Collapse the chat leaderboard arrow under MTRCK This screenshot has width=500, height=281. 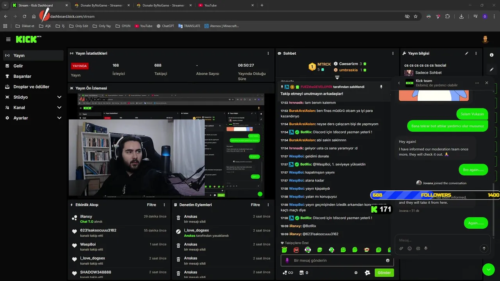(337, 77)
